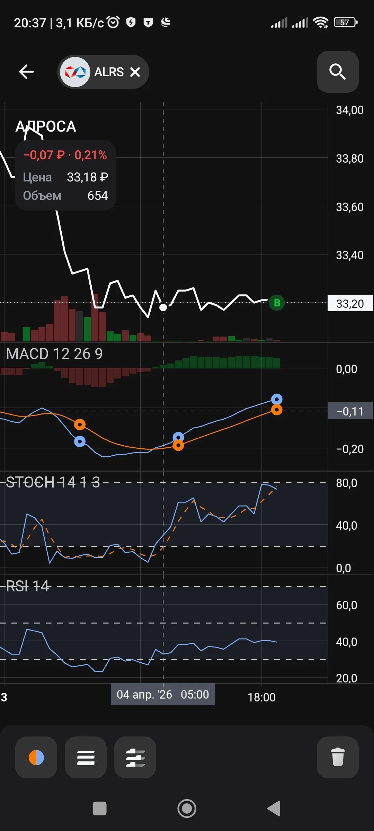Viewport: 374px width, 831px height.
Task: Tap the 60,0 RSI axis label
Action: (x=346, y=605)
